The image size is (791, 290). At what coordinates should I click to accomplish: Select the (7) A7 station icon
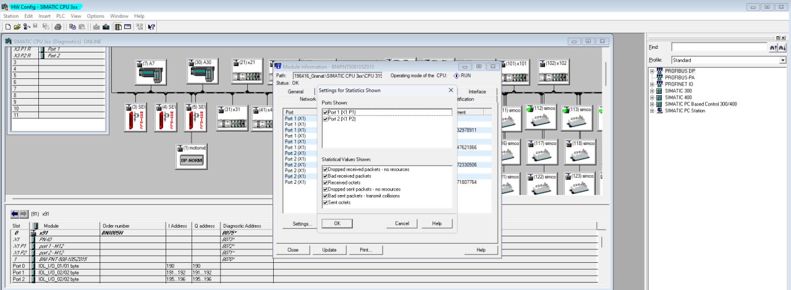pos(150,72)
